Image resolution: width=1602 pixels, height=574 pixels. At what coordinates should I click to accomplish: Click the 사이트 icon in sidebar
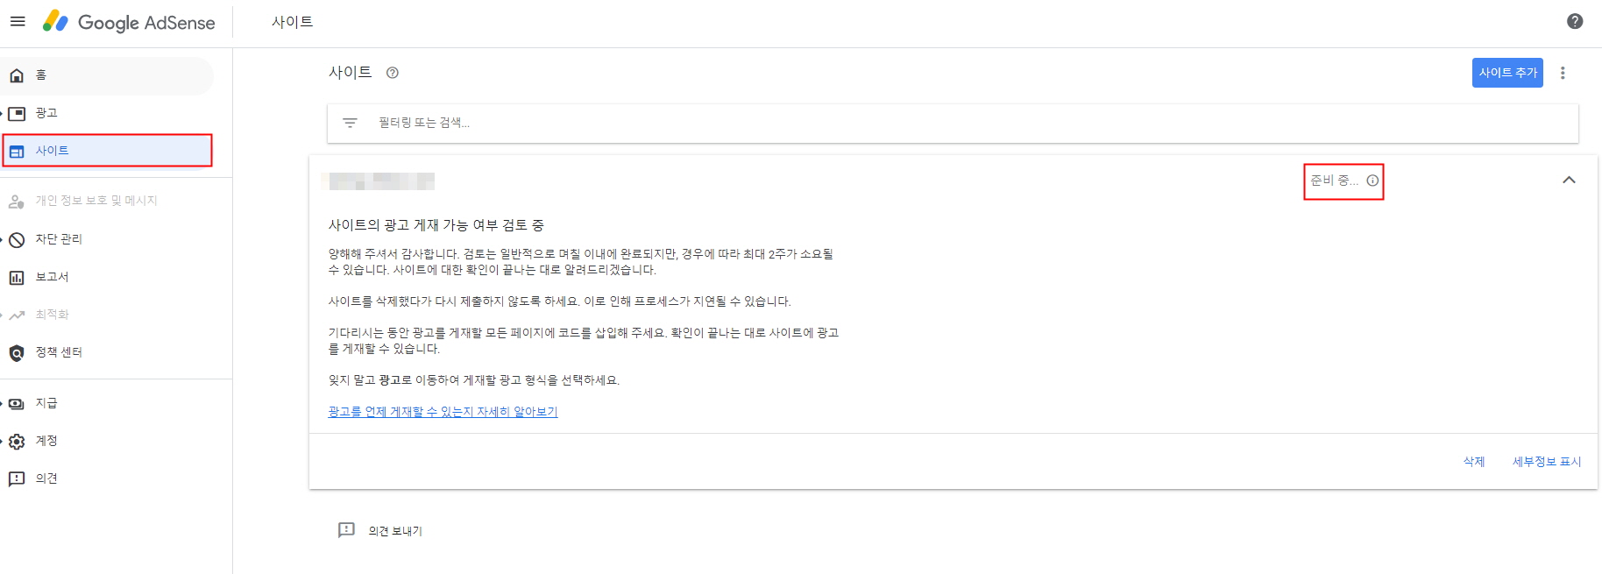tap(16, 150)
